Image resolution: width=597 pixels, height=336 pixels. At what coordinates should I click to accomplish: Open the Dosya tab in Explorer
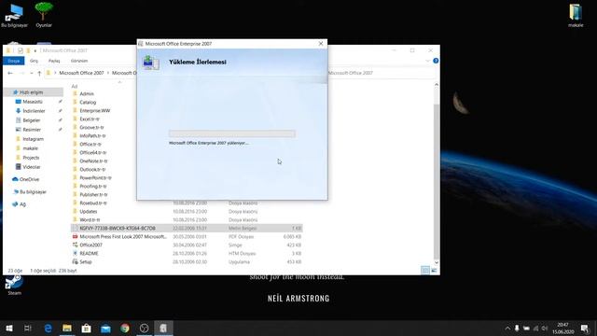(x=14, y=61)
